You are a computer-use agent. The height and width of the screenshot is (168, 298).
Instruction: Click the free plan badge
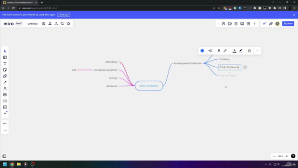click(19, 24)
